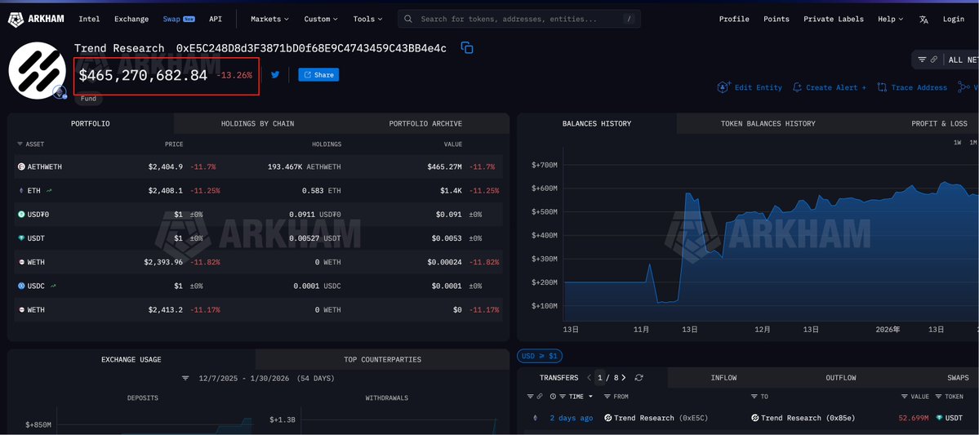This screenshot has width=979, height=435.
Task: Click the Create Alert link
Action: (829, 87)
